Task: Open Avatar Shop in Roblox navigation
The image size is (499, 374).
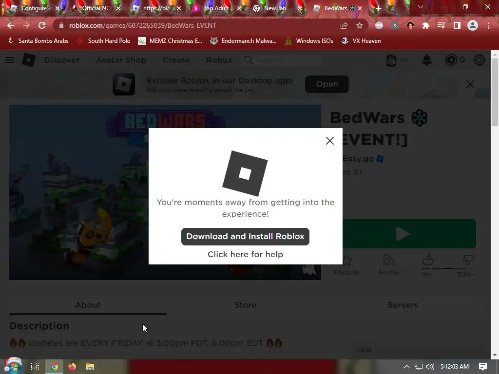Action: 121,60
